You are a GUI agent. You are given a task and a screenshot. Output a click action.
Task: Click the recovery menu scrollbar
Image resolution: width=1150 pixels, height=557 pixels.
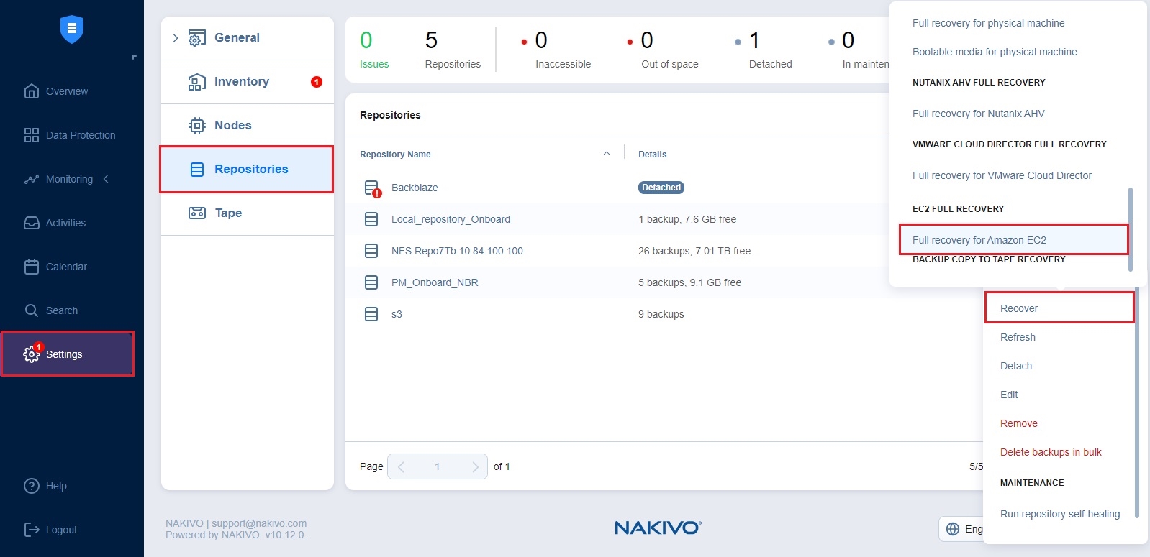[x=1130, y=229]
